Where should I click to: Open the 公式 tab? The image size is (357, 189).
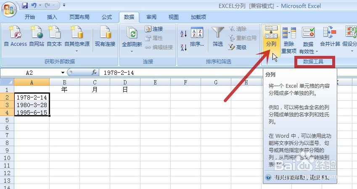pos(106,17)
